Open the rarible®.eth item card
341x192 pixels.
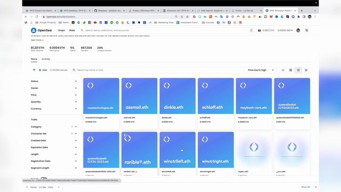(139, 154)
